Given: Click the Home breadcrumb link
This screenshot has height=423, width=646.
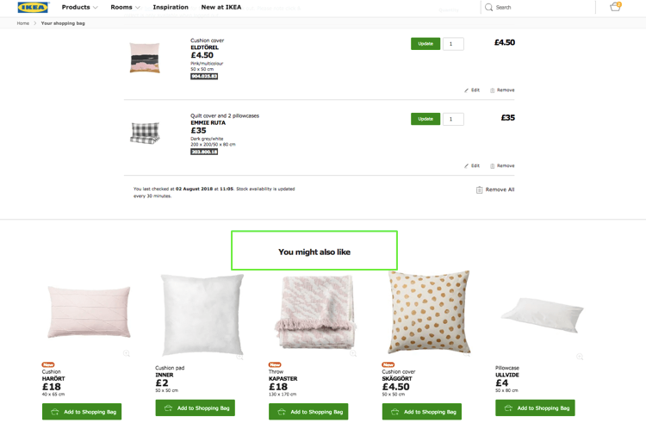Looking at the screenshot, I should [x=23, y=23].
